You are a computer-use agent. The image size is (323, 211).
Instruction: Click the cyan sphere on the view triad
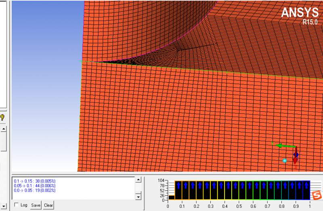tap(285, 161)
